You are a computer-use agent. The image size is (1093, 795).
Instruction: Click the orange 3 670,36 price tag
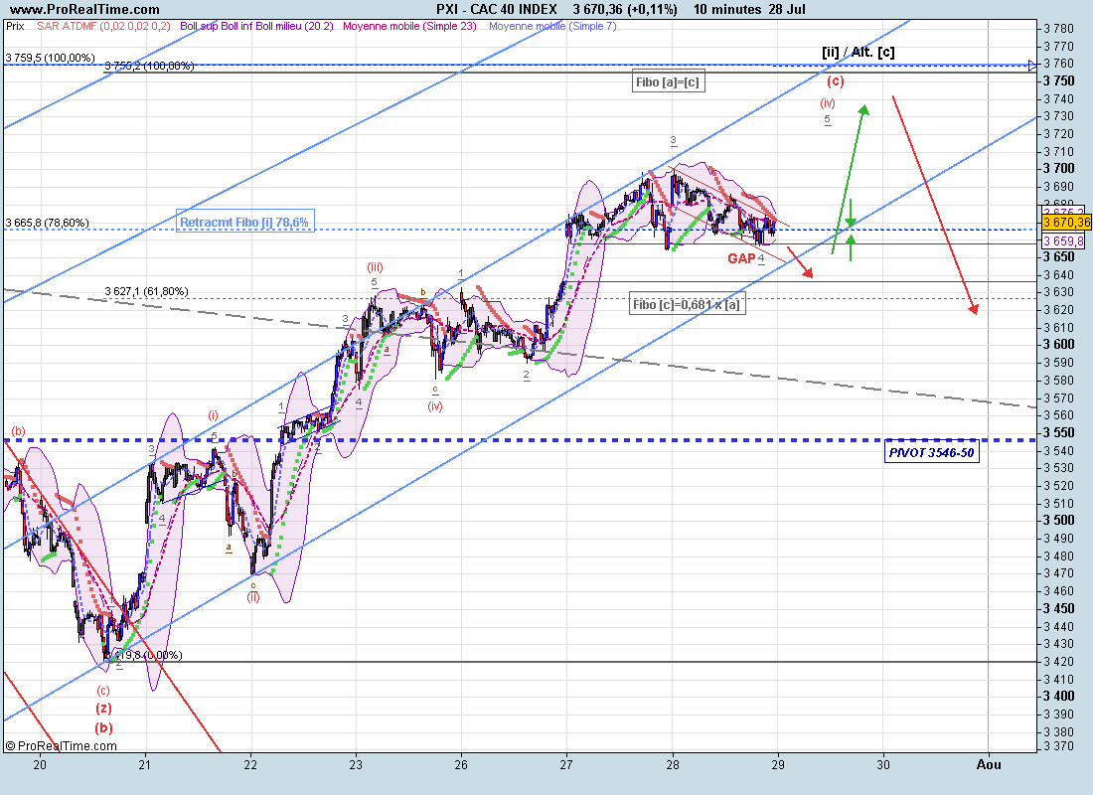click(x=1066, y=223)
